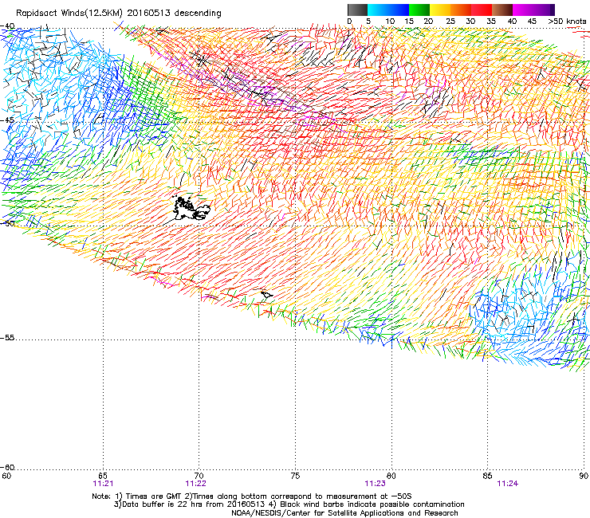Click the '-50' latitude label
The height and width of the screenshot is (518, 590).
(x=7, y=223)
